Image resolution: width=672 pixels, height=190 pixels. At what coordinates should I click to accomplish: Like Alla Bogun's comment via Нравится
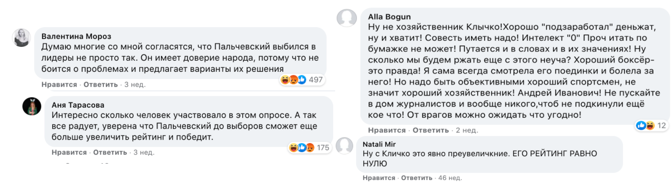point(387,130)
